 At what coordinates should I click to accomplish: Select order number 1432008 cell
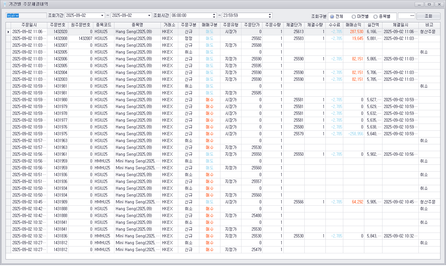click(x=58, y=39)
